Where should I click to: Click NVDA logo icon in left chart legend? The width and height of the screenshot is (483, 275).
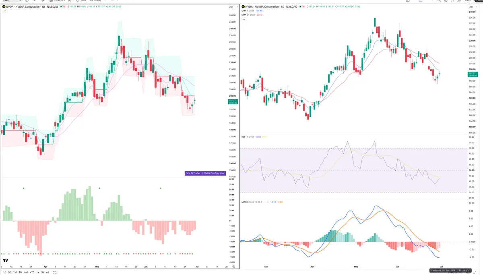(x=4, y=7)
